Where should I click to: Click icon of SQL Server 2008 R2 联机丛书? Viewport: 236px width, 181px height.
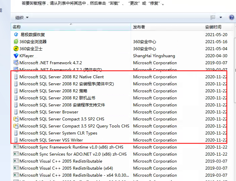16,98
